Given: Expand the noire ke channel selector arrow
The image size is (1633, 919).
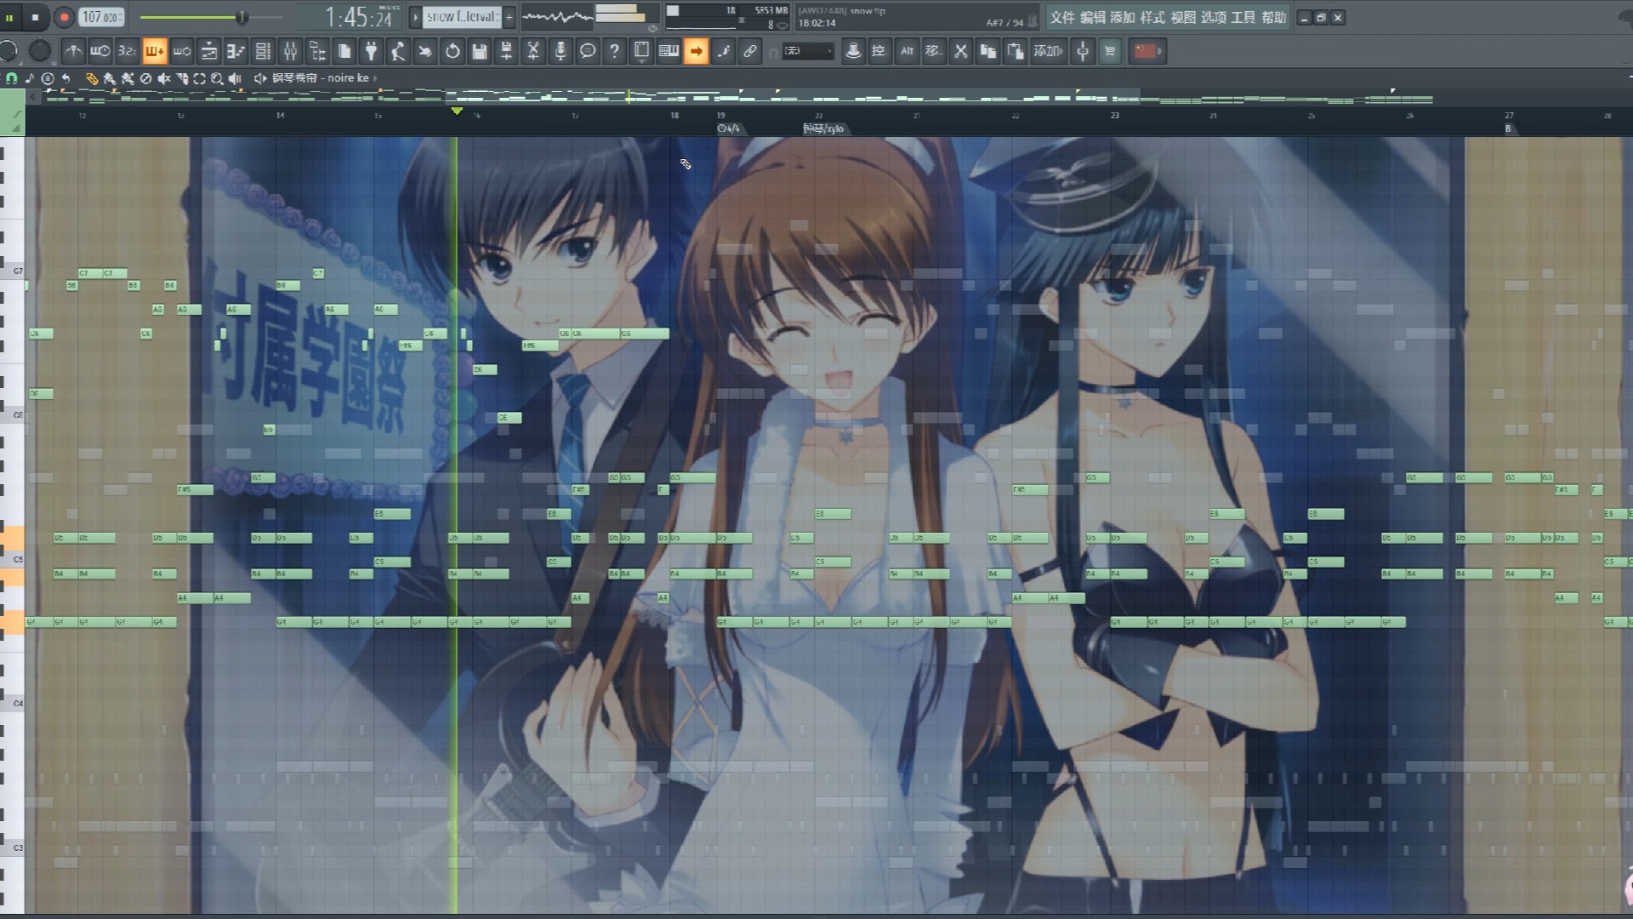Looking at the screenshot, I should tap(375, 78).
